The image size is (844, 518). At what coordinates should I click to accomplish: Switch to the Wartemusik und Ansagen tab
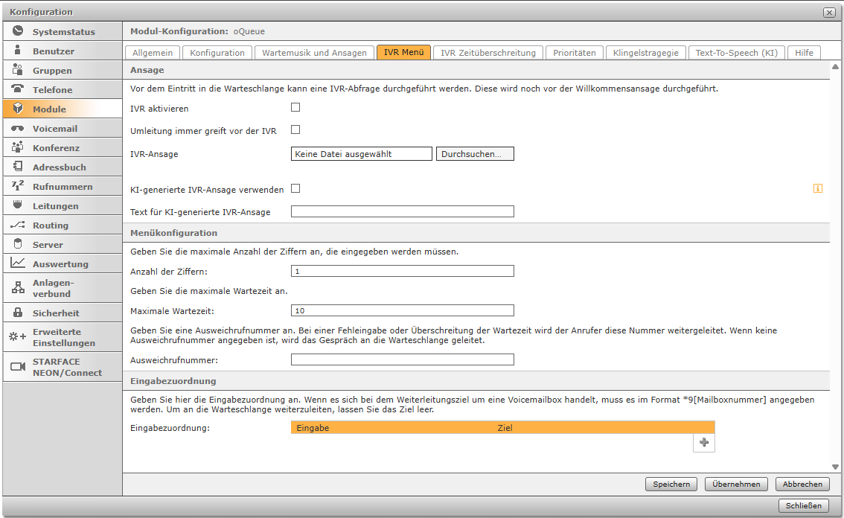pos(314,53)
